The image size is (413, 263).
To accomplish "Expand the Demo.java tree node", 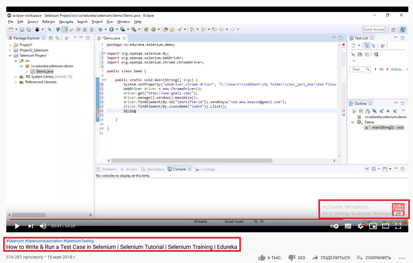I will (27, 71).
